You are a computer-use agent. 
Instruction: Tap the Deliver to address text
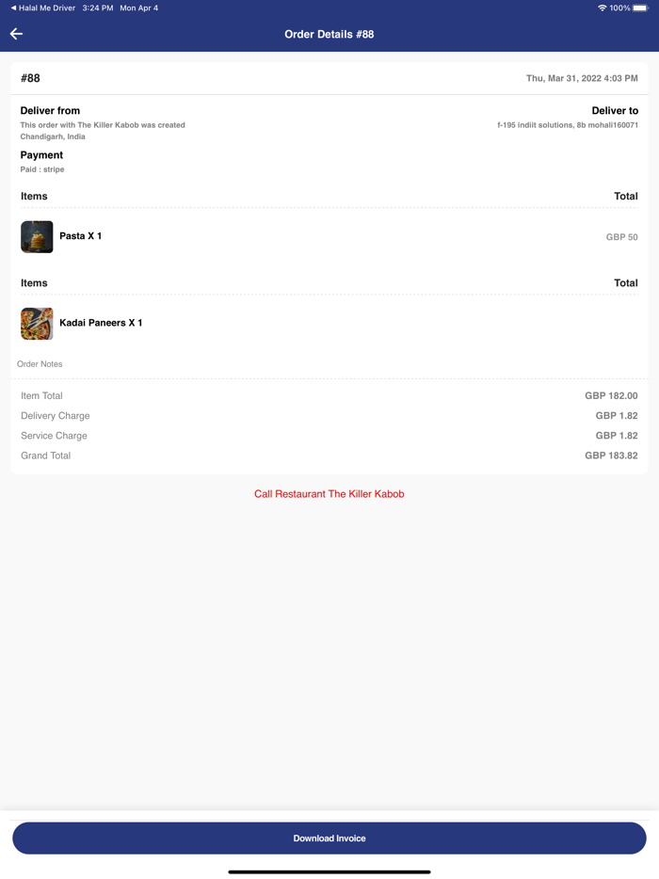(x=568, y=125)
